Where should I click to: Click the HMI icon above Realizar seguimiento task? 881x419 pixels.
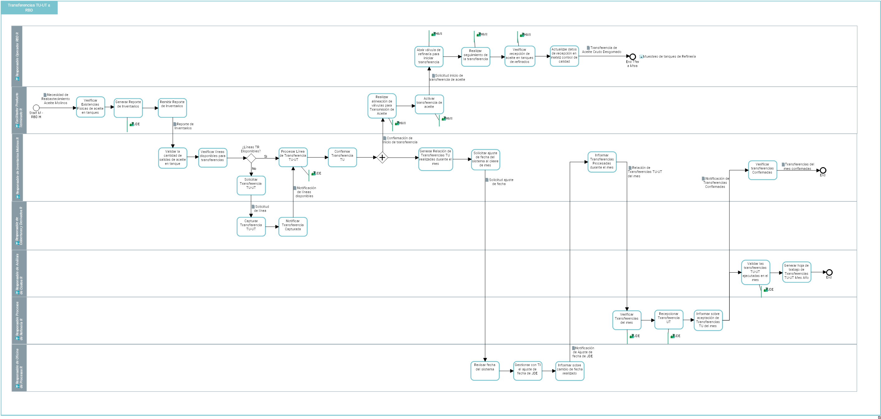pyautogui.click(x=479, y=35)
